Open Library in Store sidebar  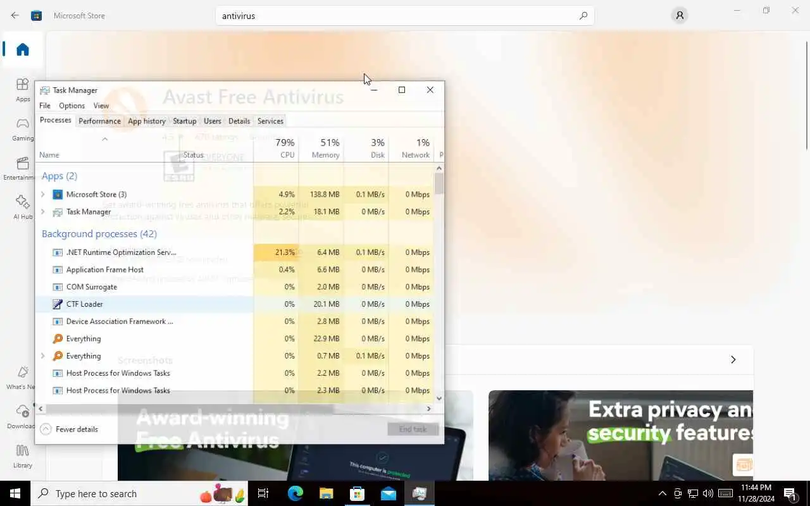23,456
